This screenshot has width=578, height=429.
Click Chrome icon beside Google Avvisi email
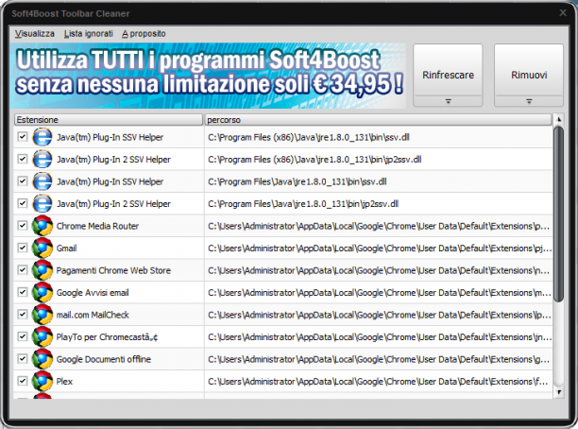(42, 293)
